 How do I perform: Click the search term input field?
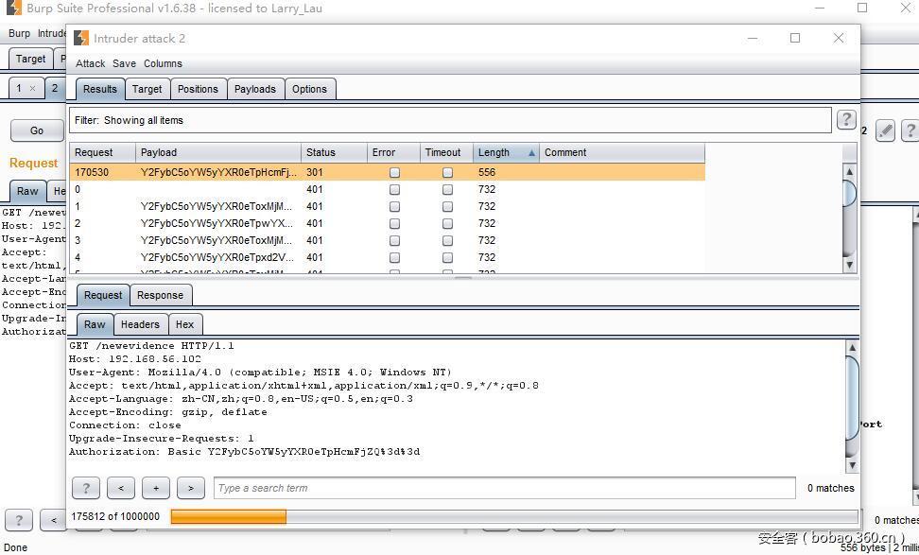pos(504,488)
